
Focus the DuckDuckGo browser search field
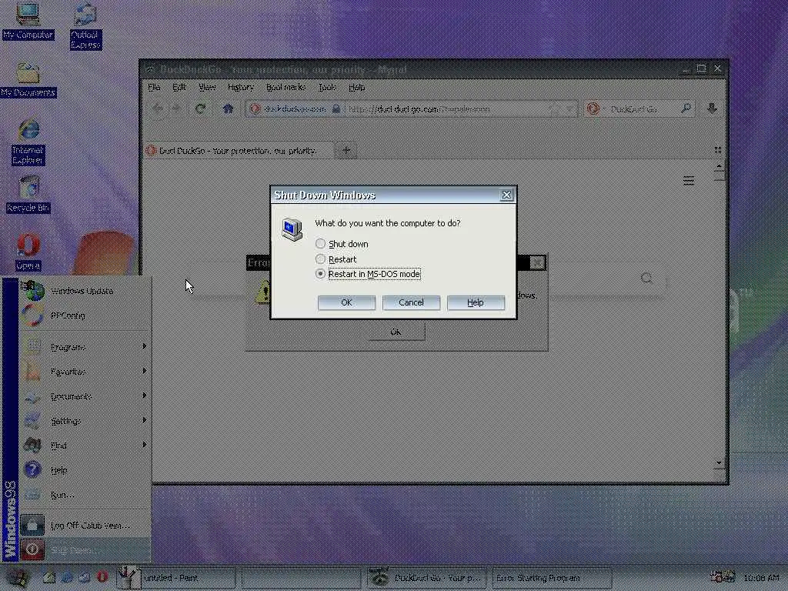639,109
